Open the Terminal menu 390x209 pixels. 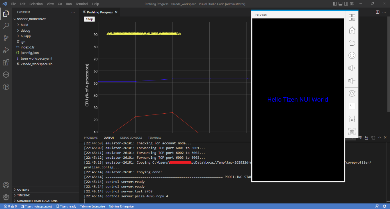point(82,4)
